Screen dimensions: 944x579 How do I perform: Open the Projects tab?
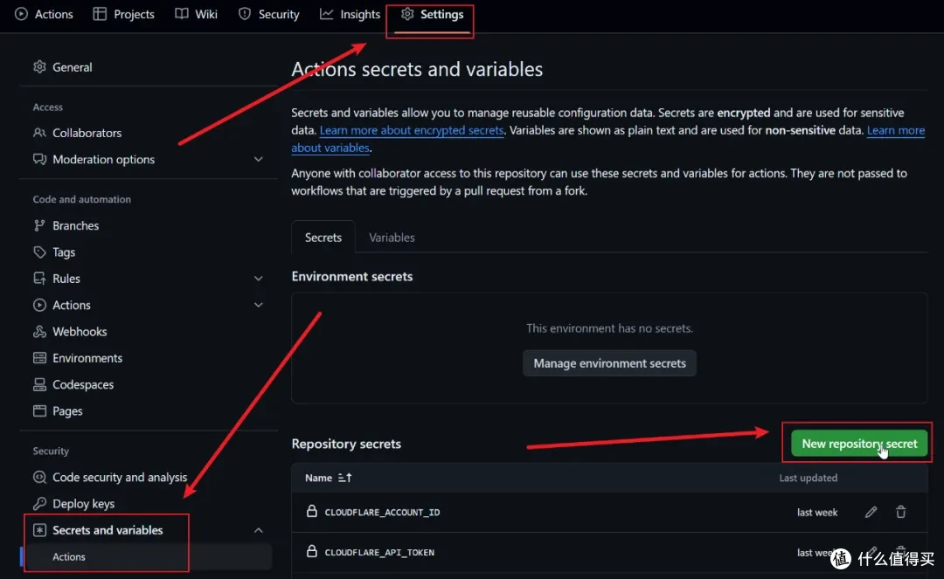124,14
